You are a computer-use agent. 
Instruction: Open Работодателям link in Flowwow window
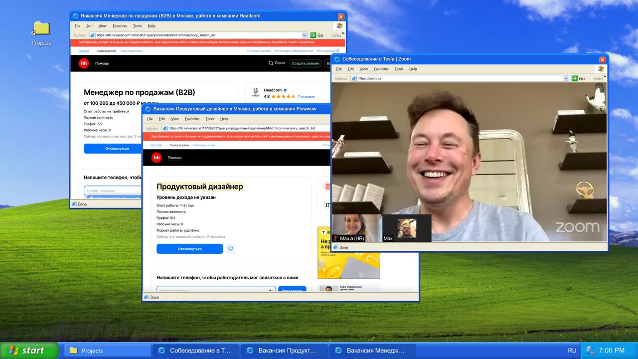204,145
